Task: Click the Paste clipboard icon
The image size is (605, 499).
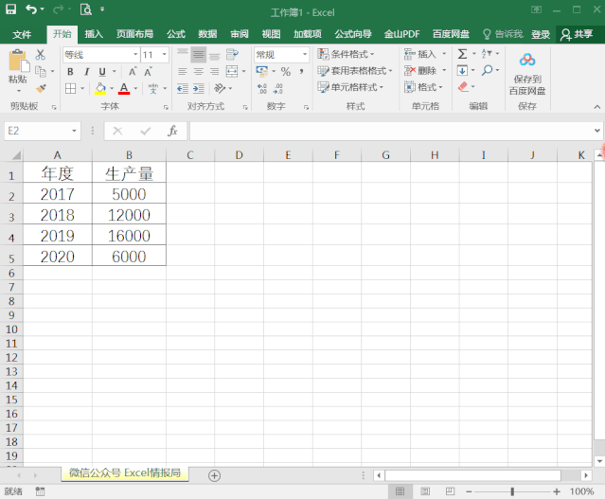Action: tap(18, 62)
